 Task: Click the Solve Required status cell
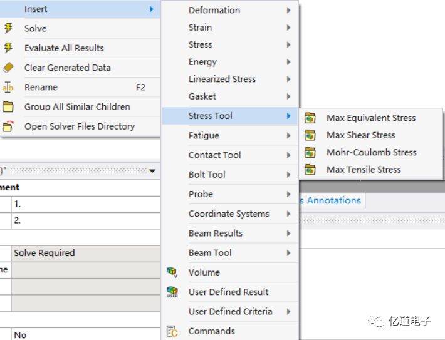(86, 253)
